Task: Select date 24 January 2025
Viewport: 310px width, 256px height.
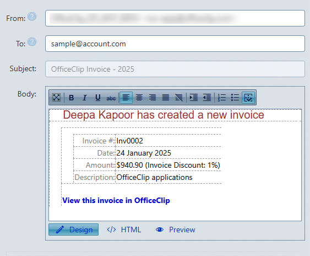Action: pyautogui.click(x=144, y=153)
